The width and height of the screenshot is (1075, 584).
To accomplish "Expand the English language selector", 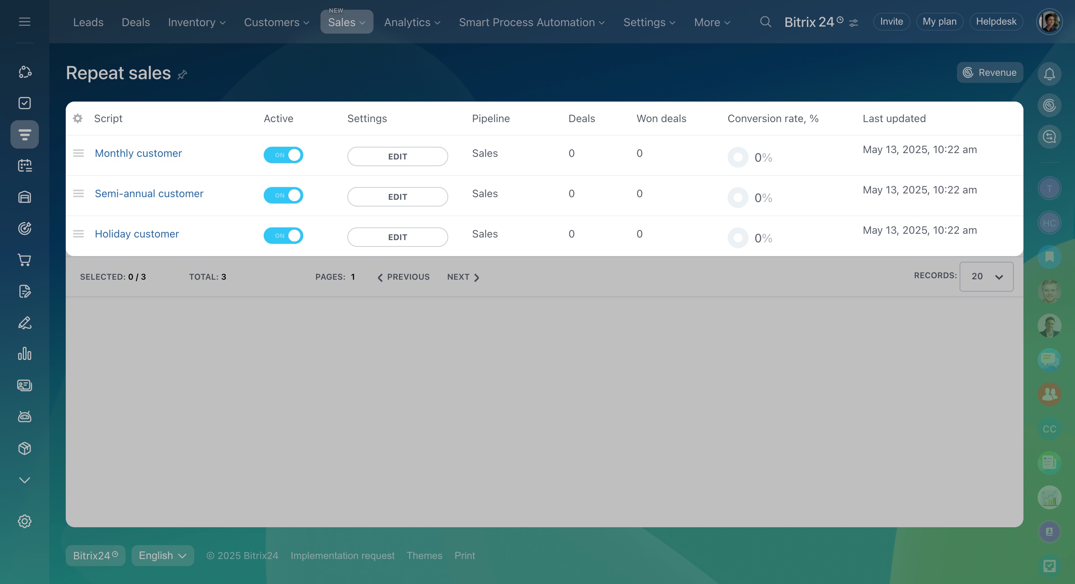I will [162, 556].
